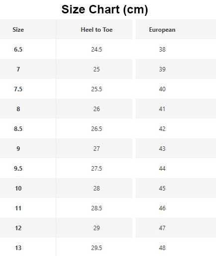Screen dimensions: 216x256
Task: Click European size 41 cell
Action: (162, 109)
